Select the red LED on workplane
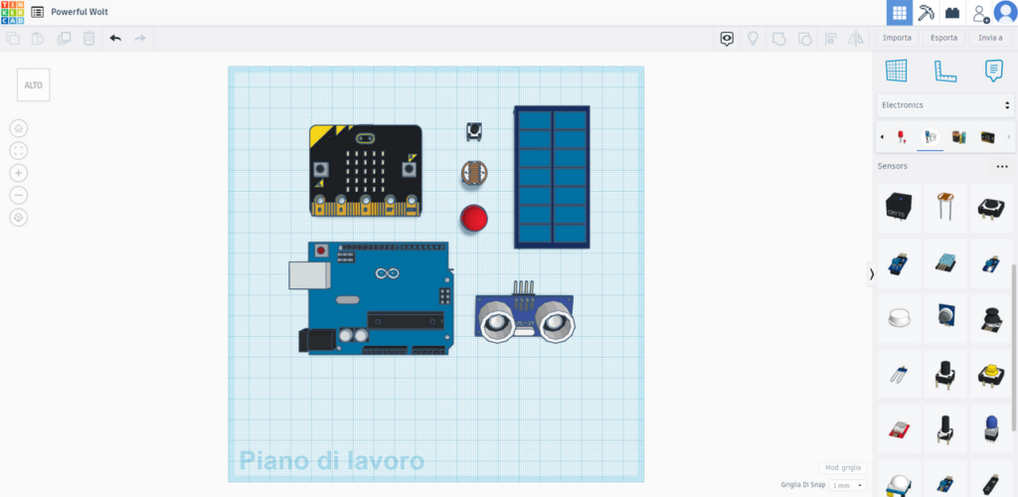The width and height of the screenshot is (1018, 497). pyautogui.click(x=474, y=218)
